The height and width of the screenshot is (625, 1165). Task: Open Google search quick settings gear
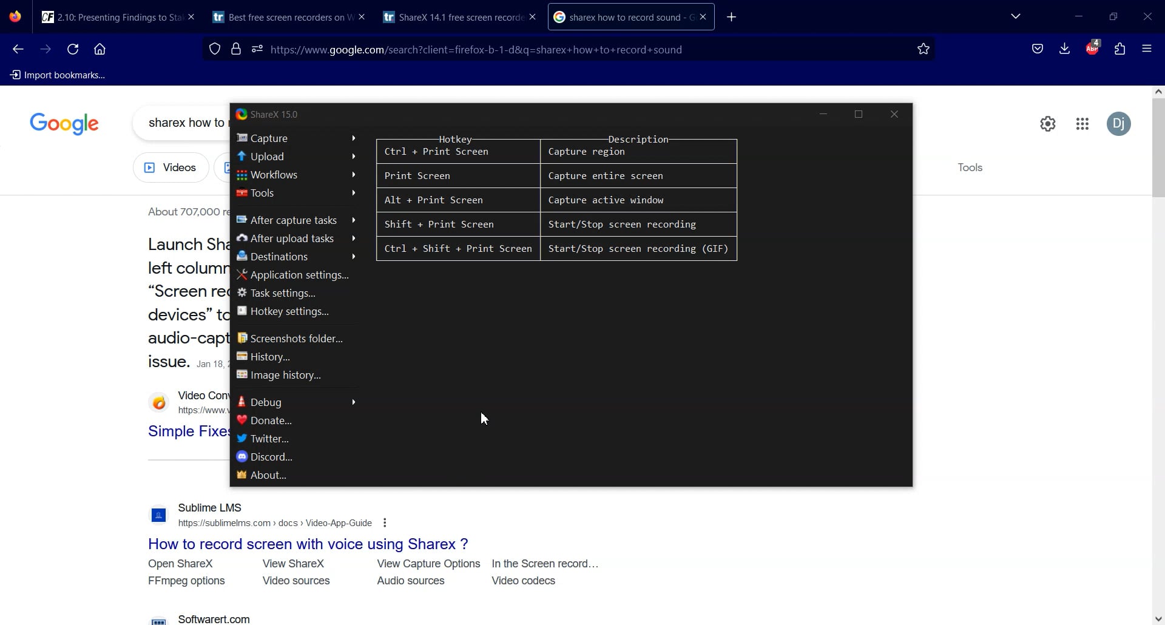tap(1048, 124)
